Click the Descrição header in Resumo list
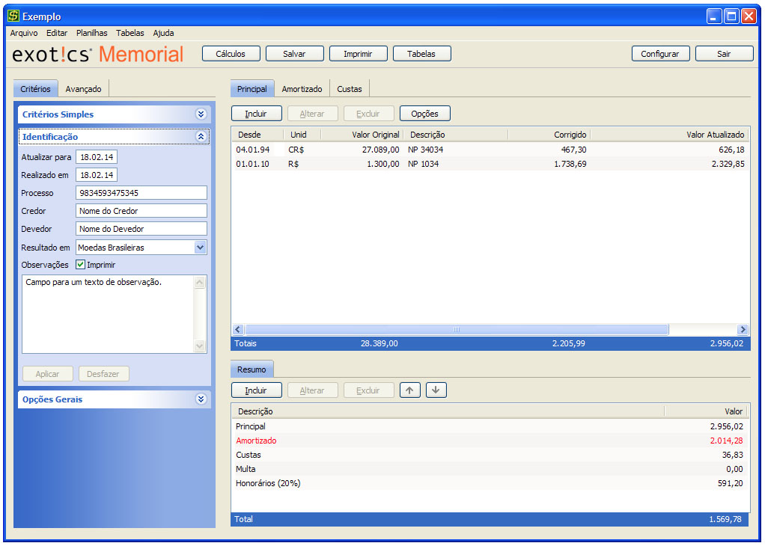 click(448, 411)
